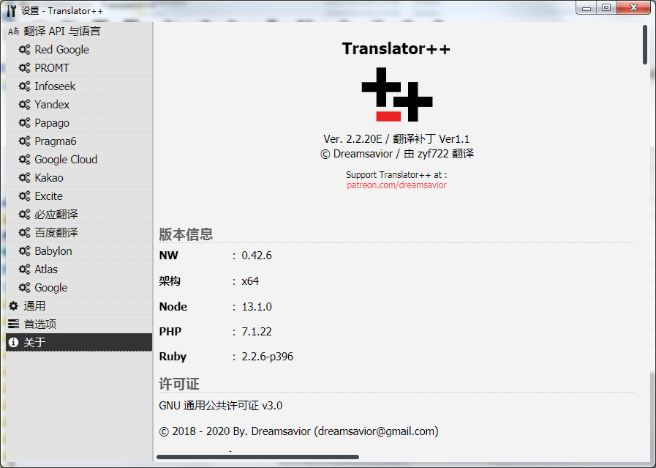This screenshot has width=656, height=468.
Task: Click the gear icon beside the plain Google entry
Action: pos(24,288)
